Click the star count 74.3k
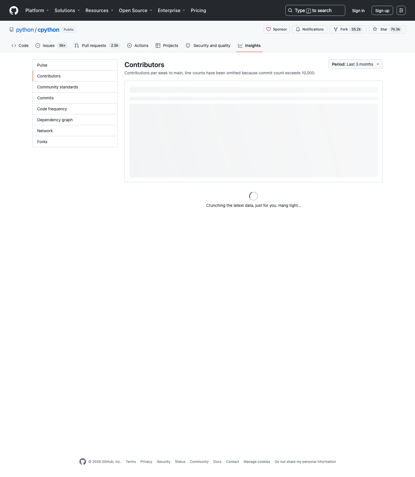The image size is (415, 477). [395, 29]
